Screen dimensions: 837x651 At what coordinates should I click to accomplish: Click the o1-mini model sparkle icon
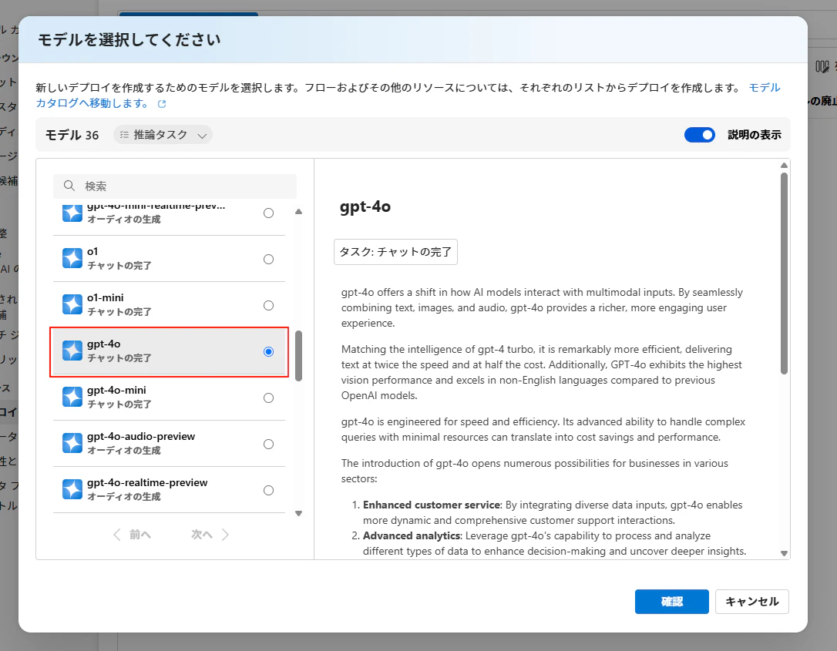pyautogui.click(x=72, y=304)
